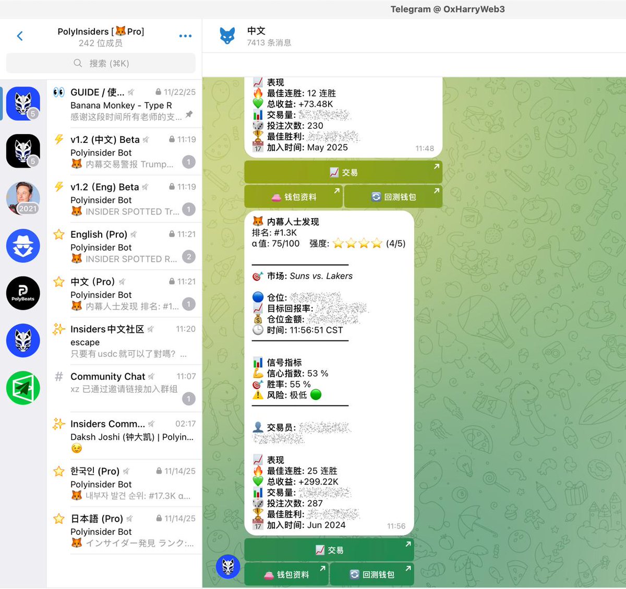
Task: Click the star icon on 한국인 (Pro)
Action: tap(59, 471)
